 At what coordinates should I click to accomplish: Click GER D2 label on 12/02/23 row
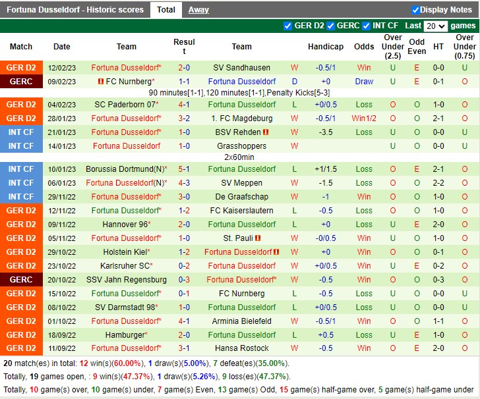21,68
